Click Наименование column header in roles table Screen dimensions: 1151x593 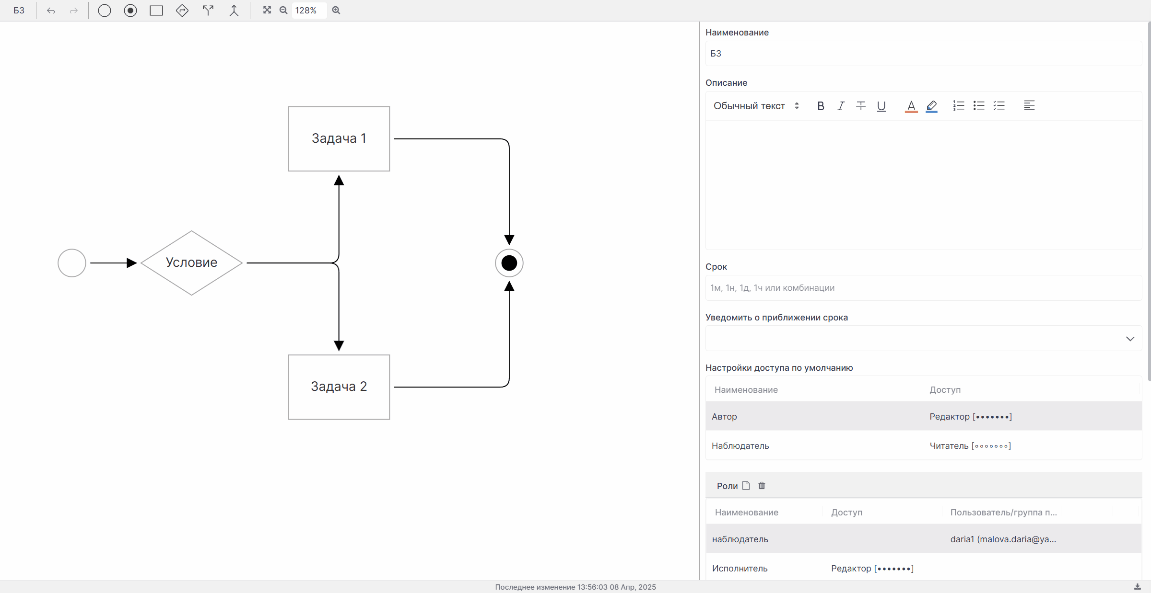(x=747, y=513)
